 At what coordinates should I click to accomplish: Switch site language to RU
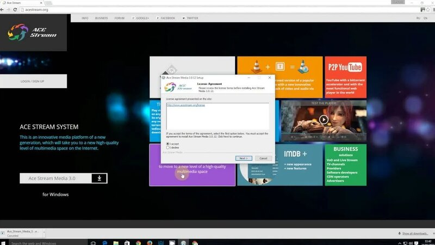(x=418, y=18)
